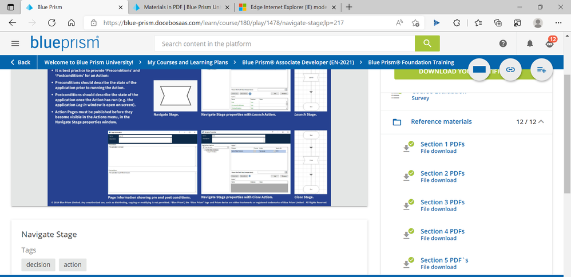
Task: Open the help question mark icon
Action: coord(503,43)
